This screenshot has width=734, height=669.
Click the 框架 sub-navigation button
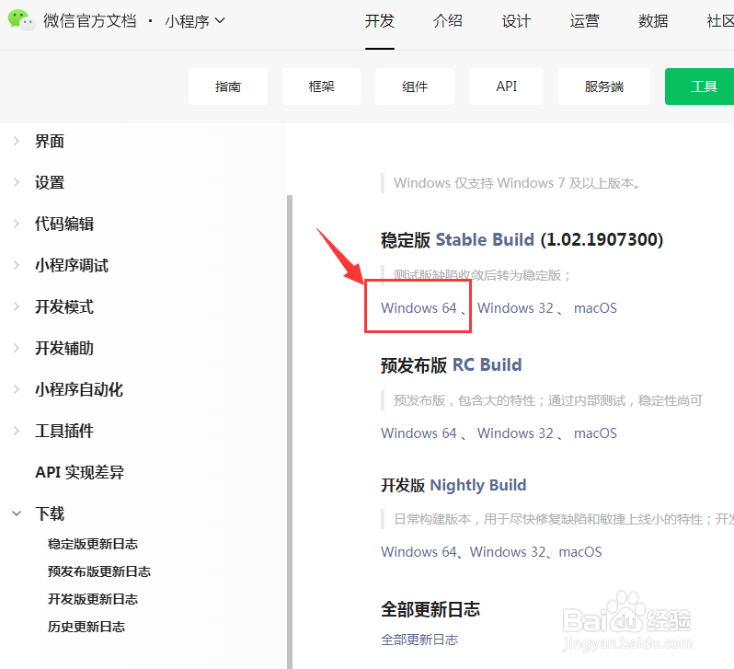pos(321,87)
